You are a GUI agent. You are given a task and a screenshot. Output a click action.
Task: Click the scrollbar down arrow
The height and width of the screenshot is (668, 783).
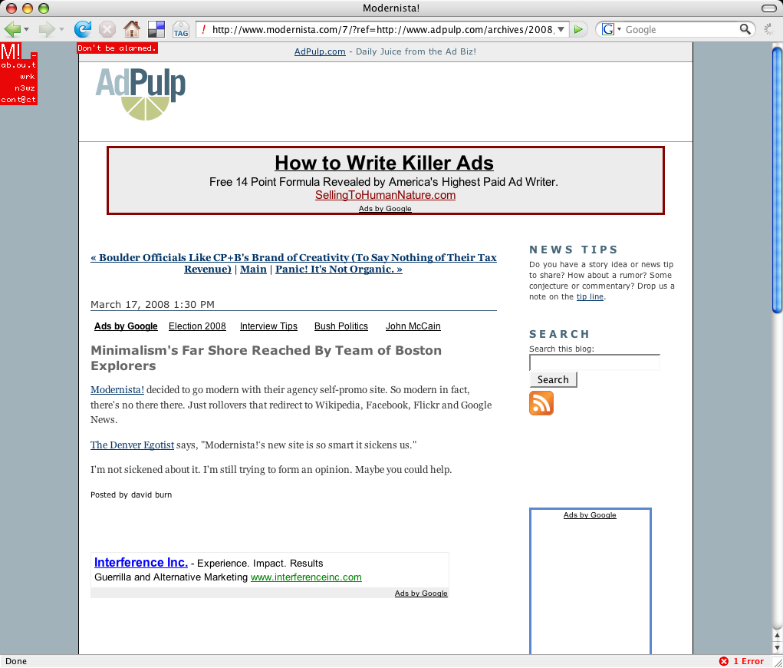[x=777, y=647]
